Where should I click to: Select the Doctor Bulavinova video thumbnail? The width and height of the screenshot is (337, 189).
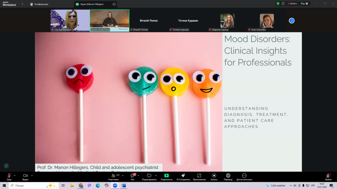110,20
